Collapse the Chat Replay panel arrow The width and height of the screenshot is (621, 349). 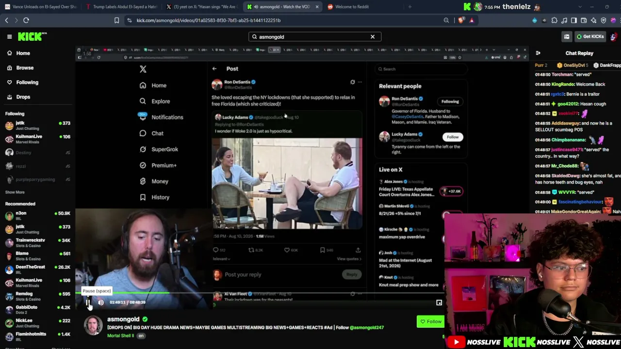coord(538,53)
